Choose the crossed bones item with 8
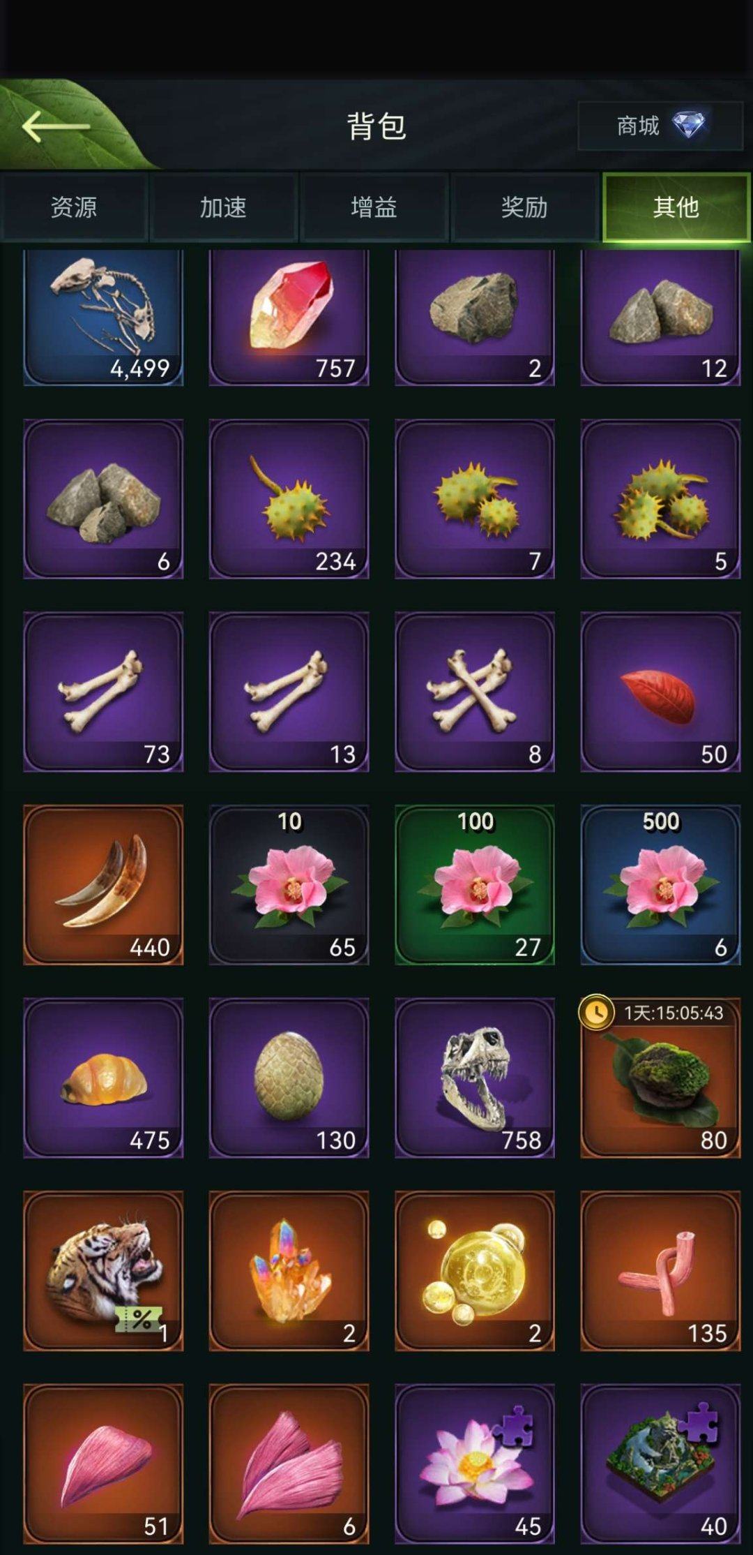The image size is (753, 1555). [475, 692]
